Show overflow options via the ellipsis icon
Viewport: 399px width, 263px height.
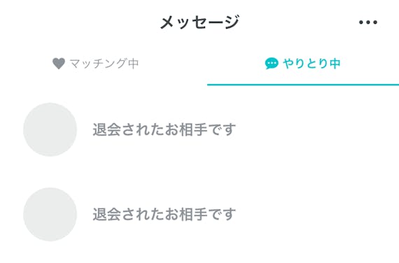coord(368,22)
